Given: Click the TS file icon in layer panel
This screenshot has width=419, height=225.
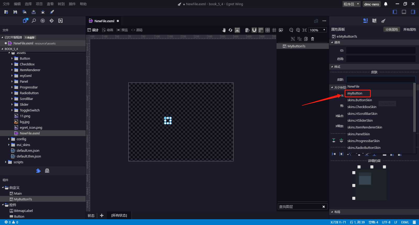Looking at the screenshot, I should [x=306, y=39].
